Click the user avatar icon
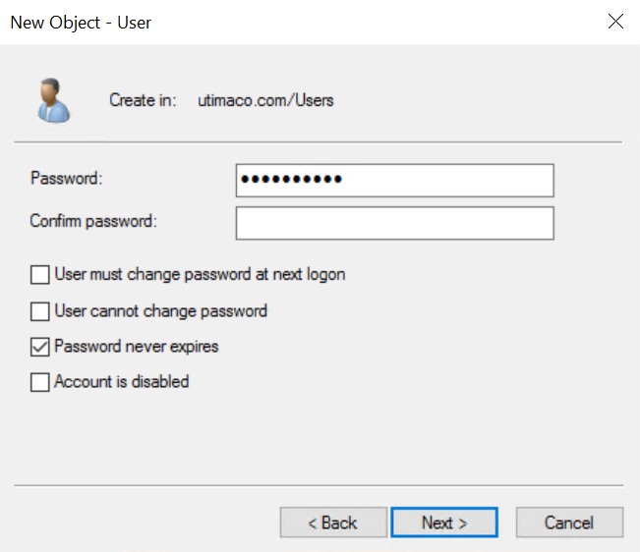 [53, 100]
